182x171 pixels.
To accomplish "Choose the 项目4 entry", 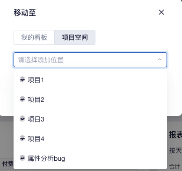I will 90,139.
